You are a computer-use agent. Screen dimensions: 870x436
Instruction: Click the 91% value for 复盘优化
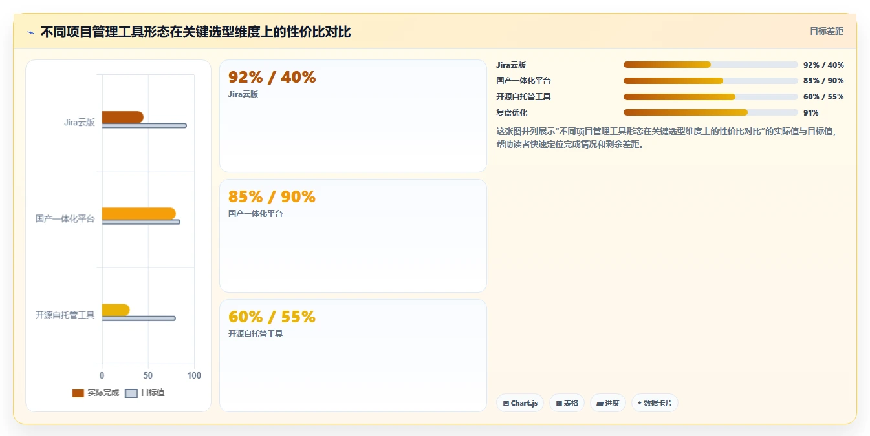click(811, 113)
